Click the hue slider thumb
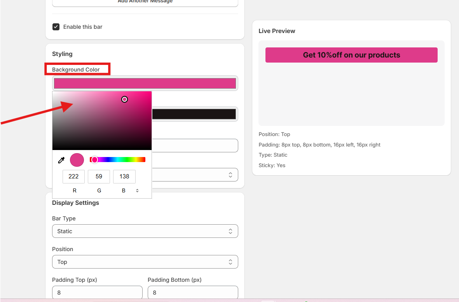The image size is (459, 302). 94,160
